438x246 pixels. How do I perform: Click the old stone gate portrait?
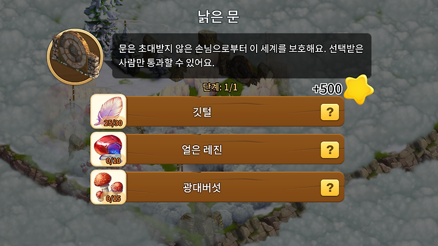tap(75, 56)
